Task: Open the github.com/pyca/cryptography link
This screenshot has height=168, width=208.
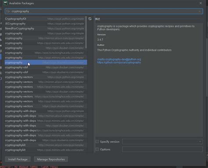Action: (x=119, y=62)
